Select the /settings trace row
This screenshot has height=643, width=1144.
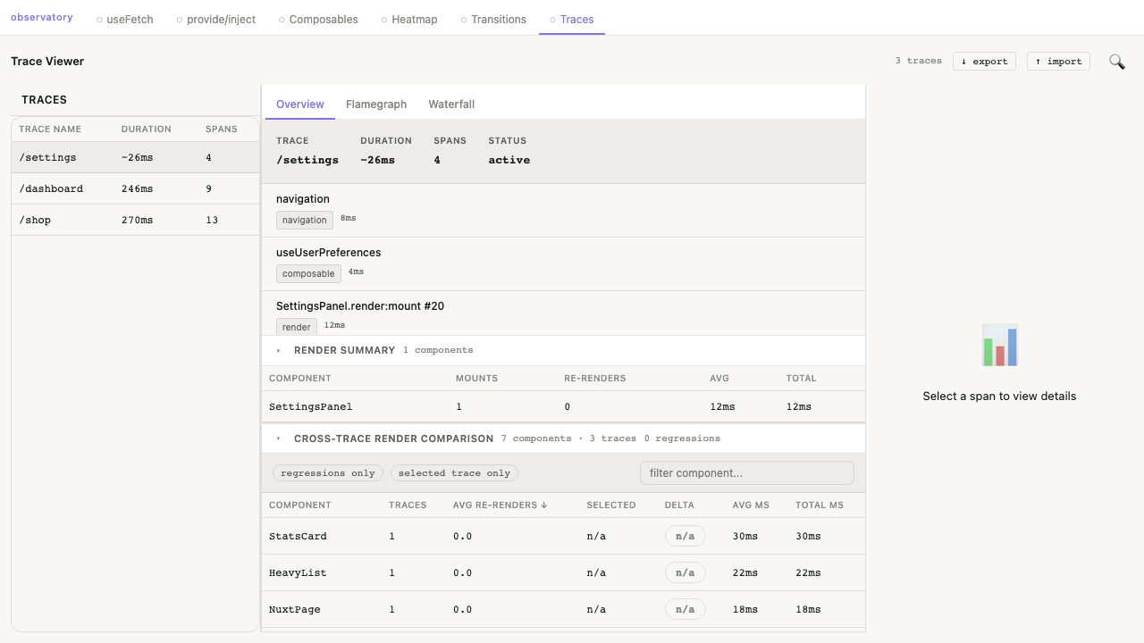coord(135,157)
